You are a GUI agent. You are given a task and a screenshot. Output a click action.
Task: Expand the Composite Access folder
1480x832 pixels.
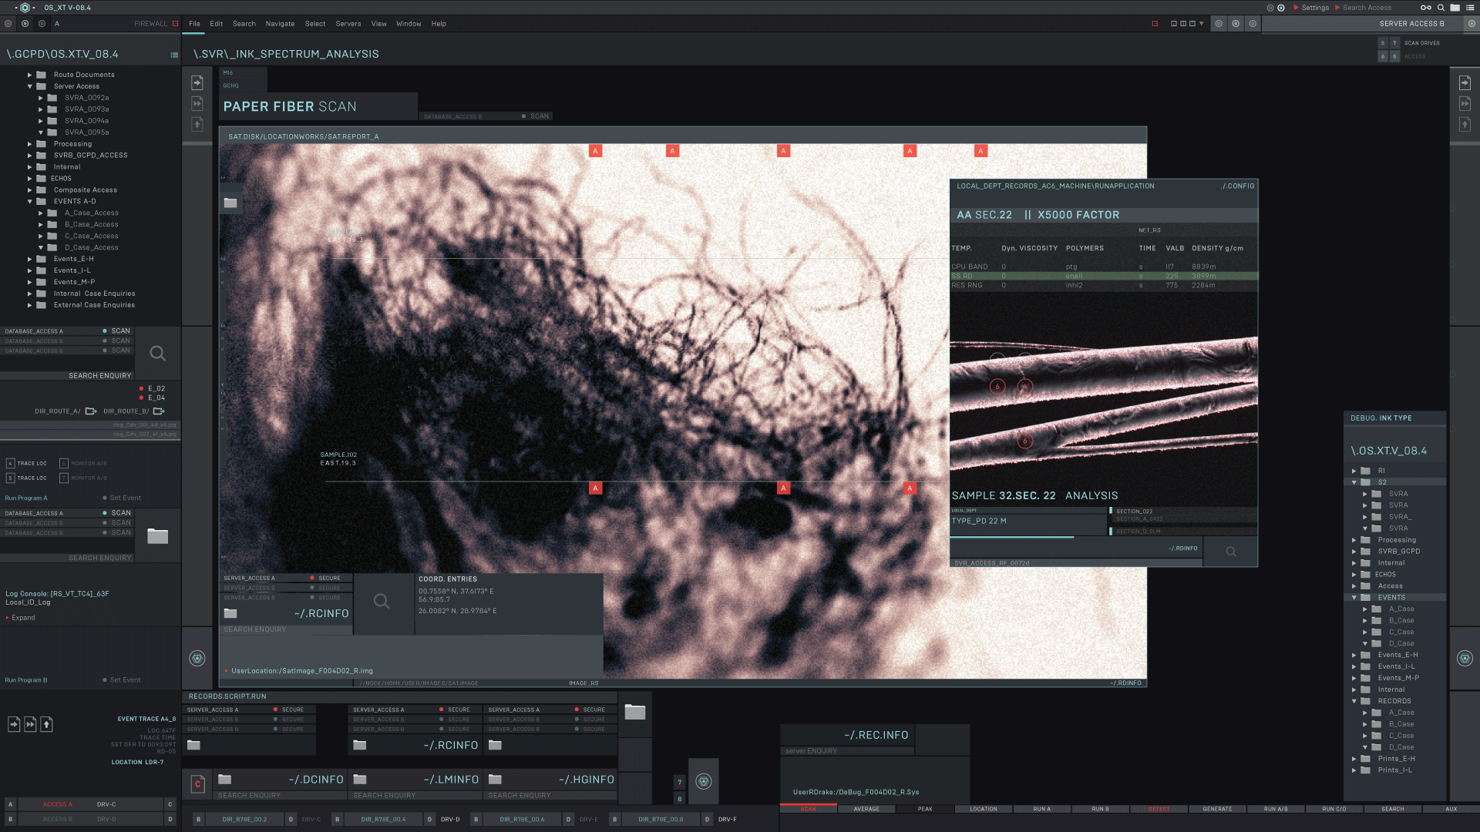tap(30, 190)
